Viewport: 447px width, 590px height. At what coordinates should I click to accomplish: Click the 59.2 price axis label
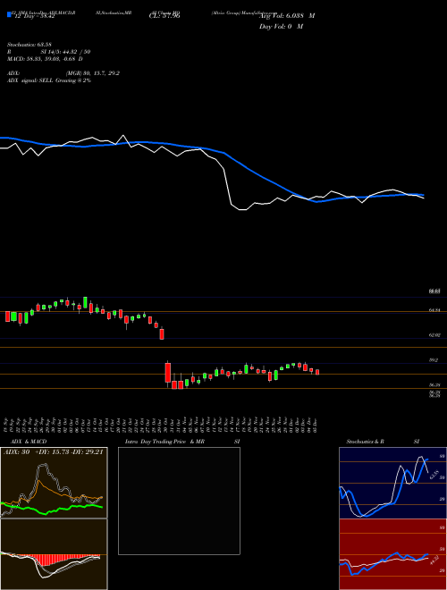coord(434,360)
